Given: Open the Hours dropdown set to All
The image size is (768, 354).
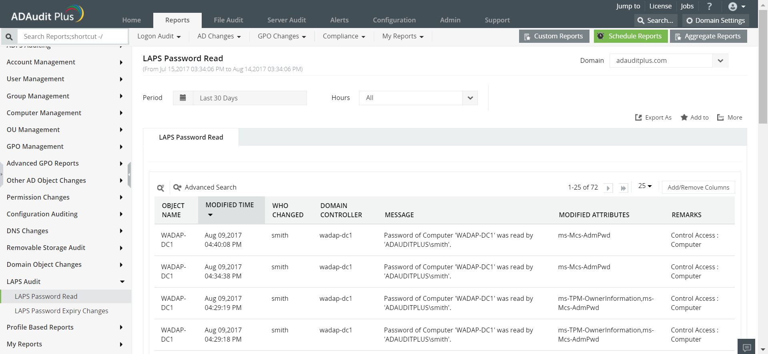Looking at the screenshot, I should tap(470, 98).
